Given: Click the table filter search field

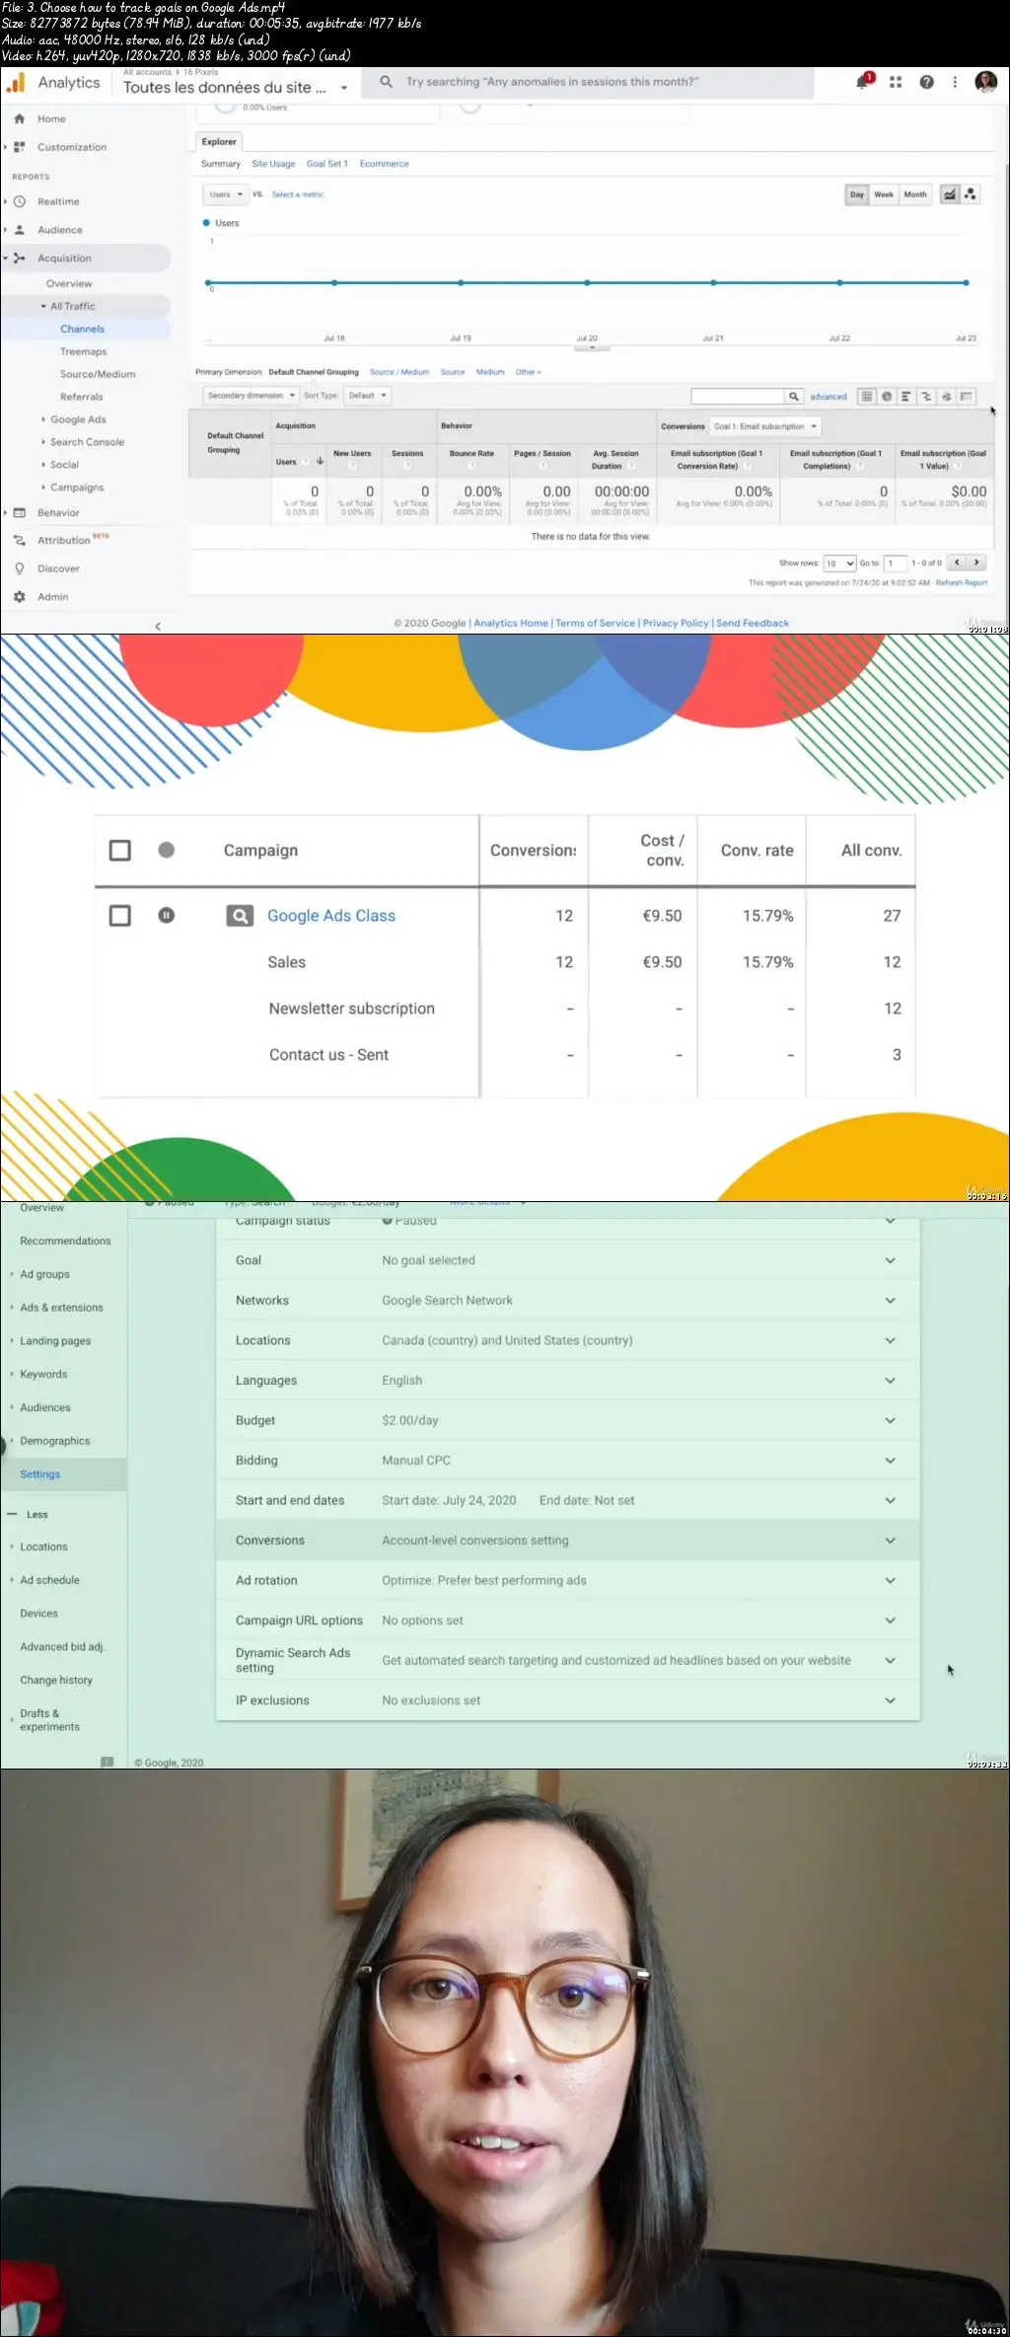Looking at the screenshot, I should (x=738, y=397).
